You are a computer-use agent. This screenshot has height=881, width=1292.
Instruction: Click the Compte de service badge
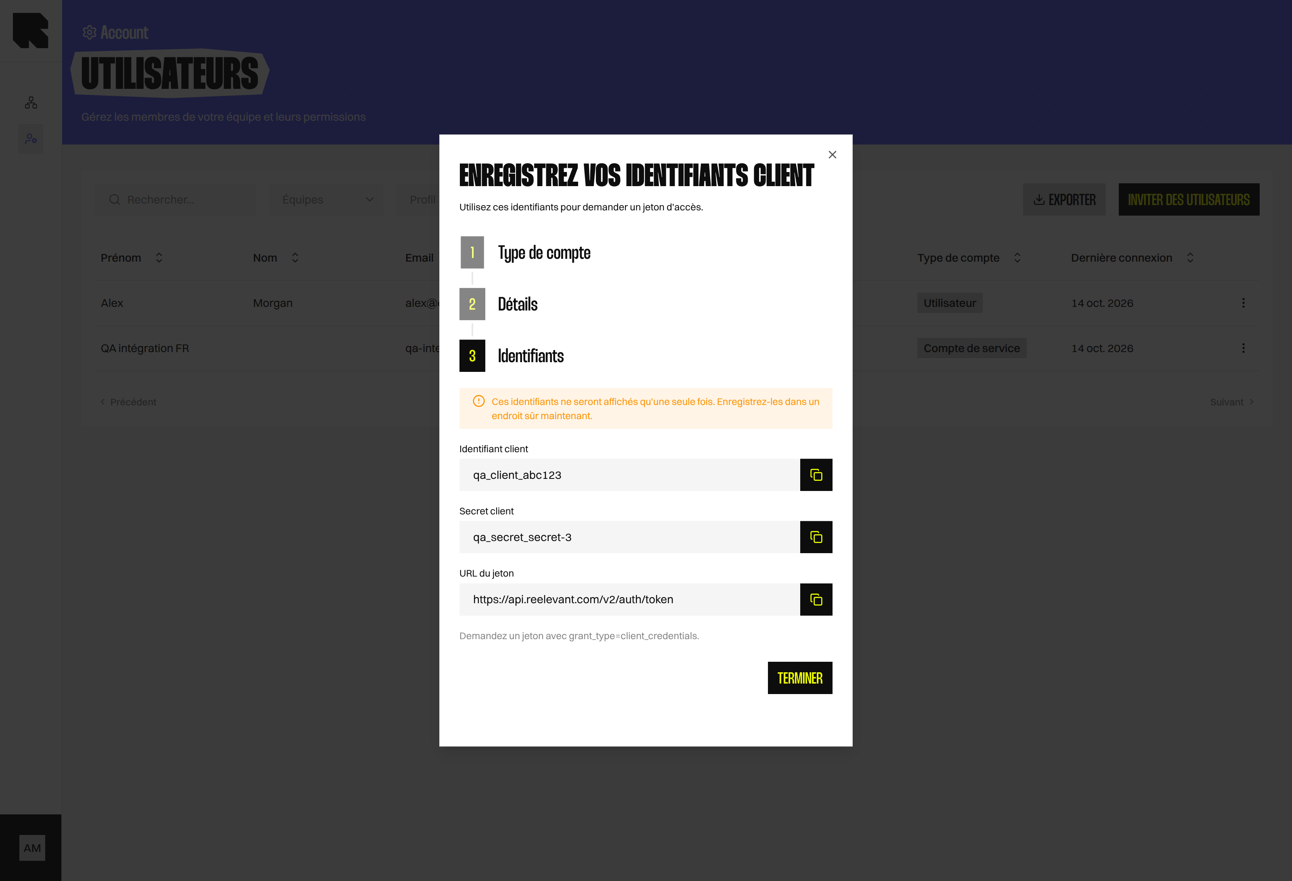971,348
